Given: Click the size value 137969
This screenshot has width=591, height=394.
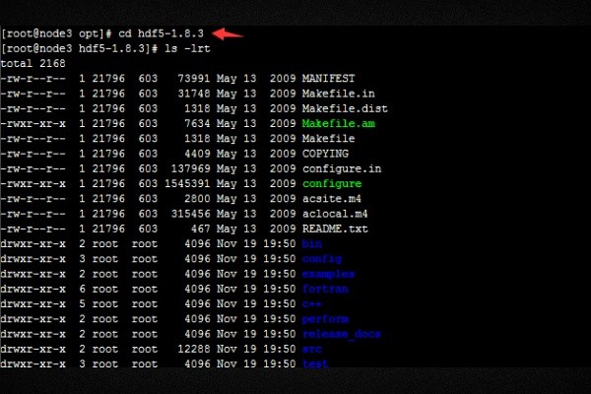Looking at the screenshot, I should coord(190,168).
